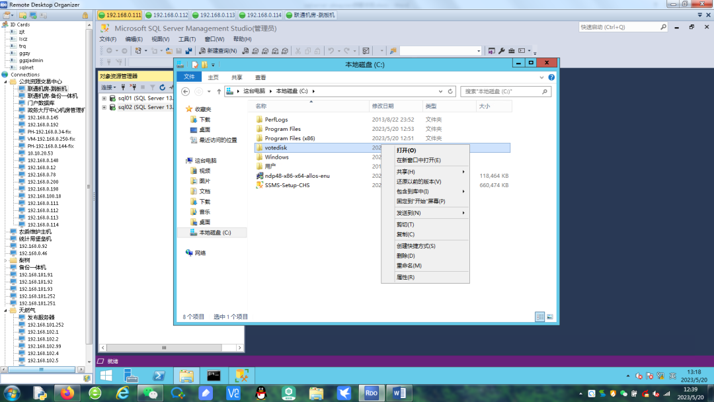Viewport: 714px width, 402px height.
Task: Switch Explorer to details view icon
Action: tap(539, 317)
